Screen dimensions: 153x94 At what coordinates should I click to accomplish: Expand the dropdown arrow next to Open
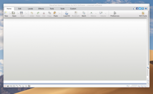[x=18, y=14]
